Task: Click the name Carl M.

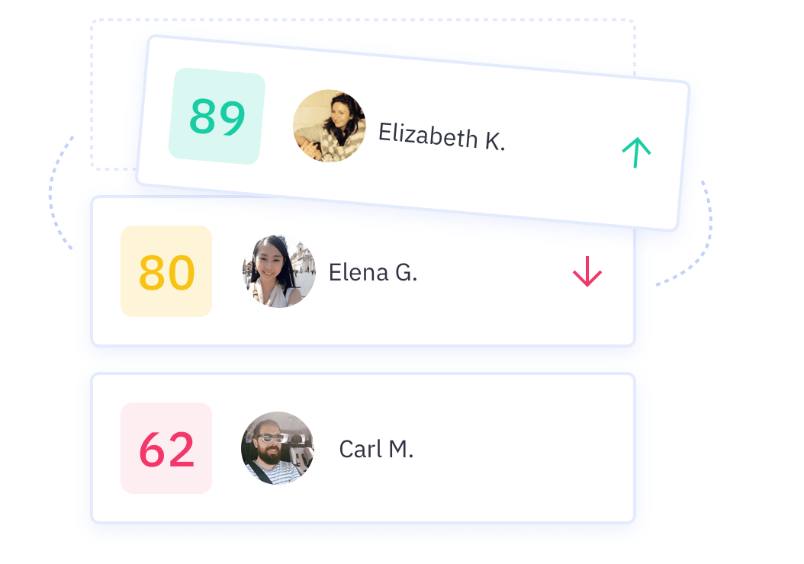Action: [376, 449]
